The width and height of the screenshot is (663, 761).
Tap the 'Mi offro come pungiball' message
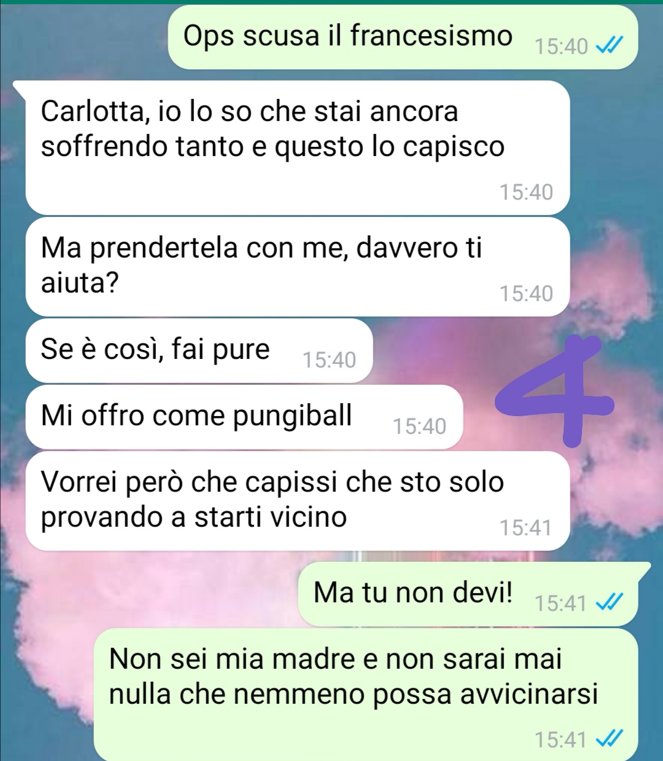[x=244, y=417]
